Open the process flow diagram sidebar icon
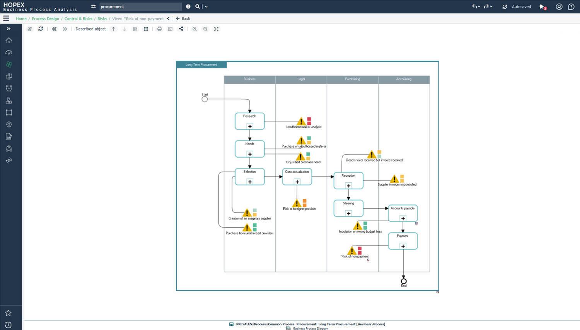Screen dimensions: 580x330 [x=9, y=76]
